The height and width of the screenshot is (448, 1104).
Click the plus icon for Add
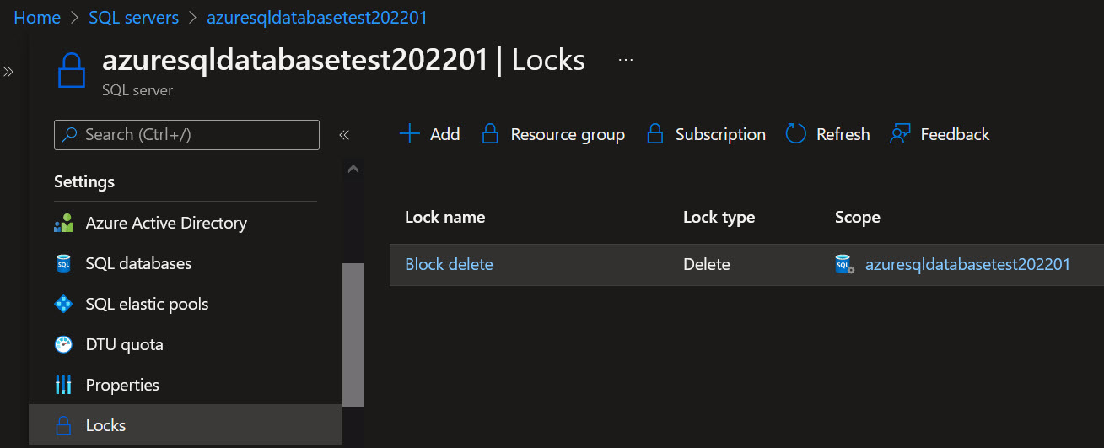pos(409,134)
